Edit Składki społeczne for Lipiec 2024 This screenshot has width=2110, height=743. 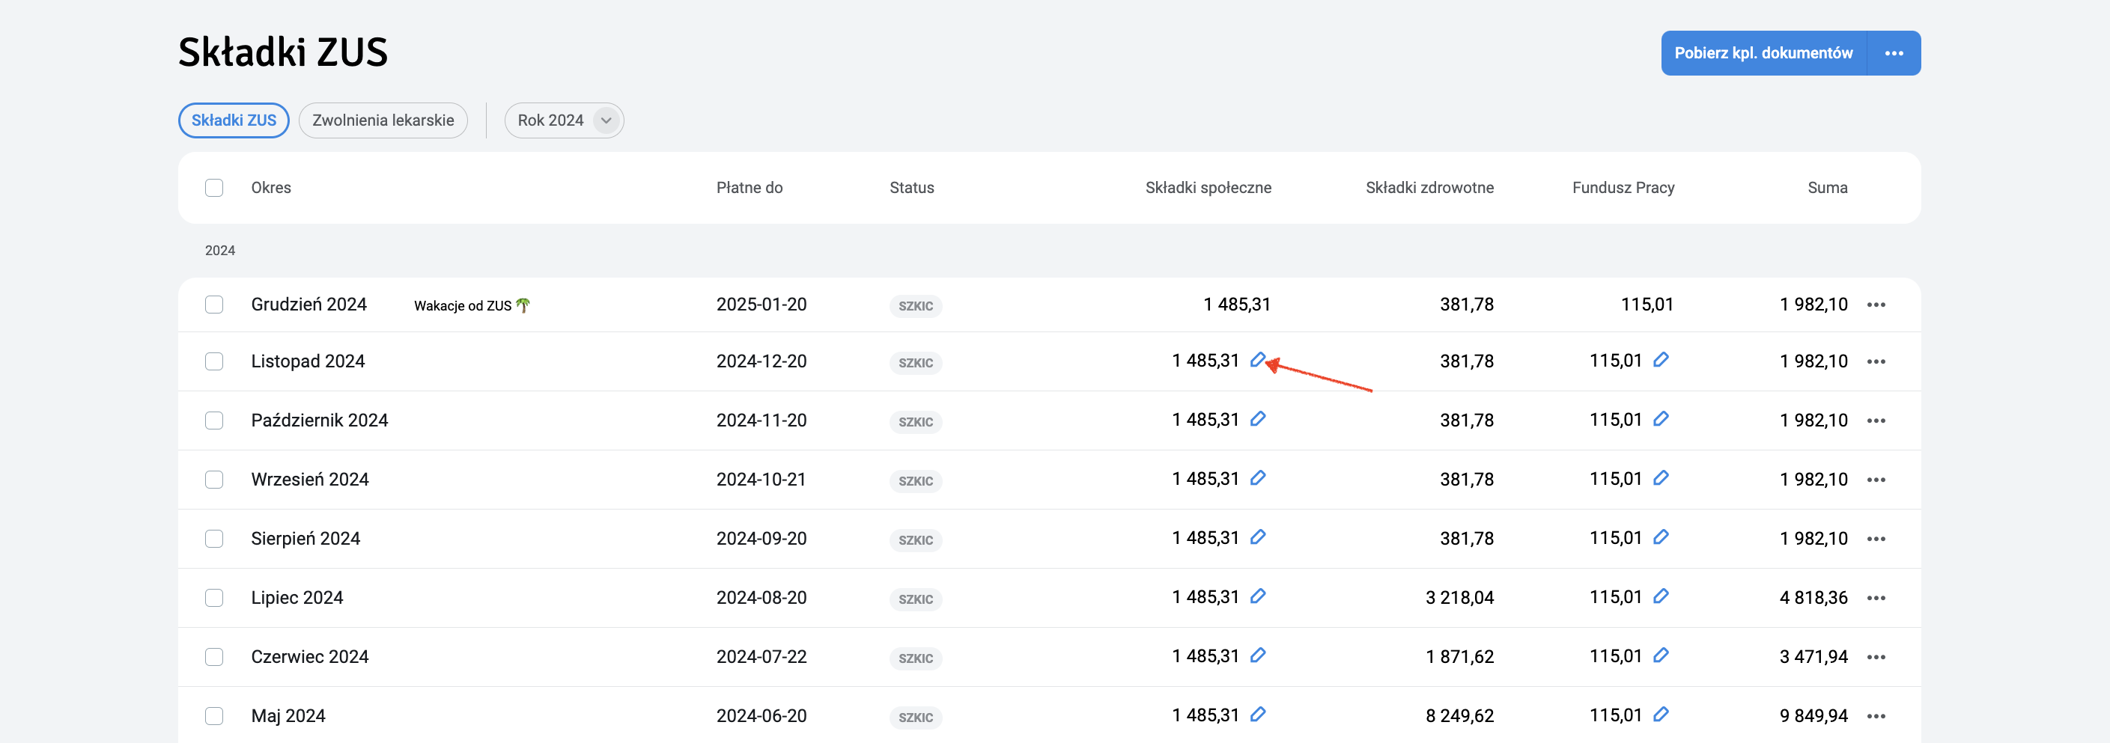click(x=1257, y=596)
